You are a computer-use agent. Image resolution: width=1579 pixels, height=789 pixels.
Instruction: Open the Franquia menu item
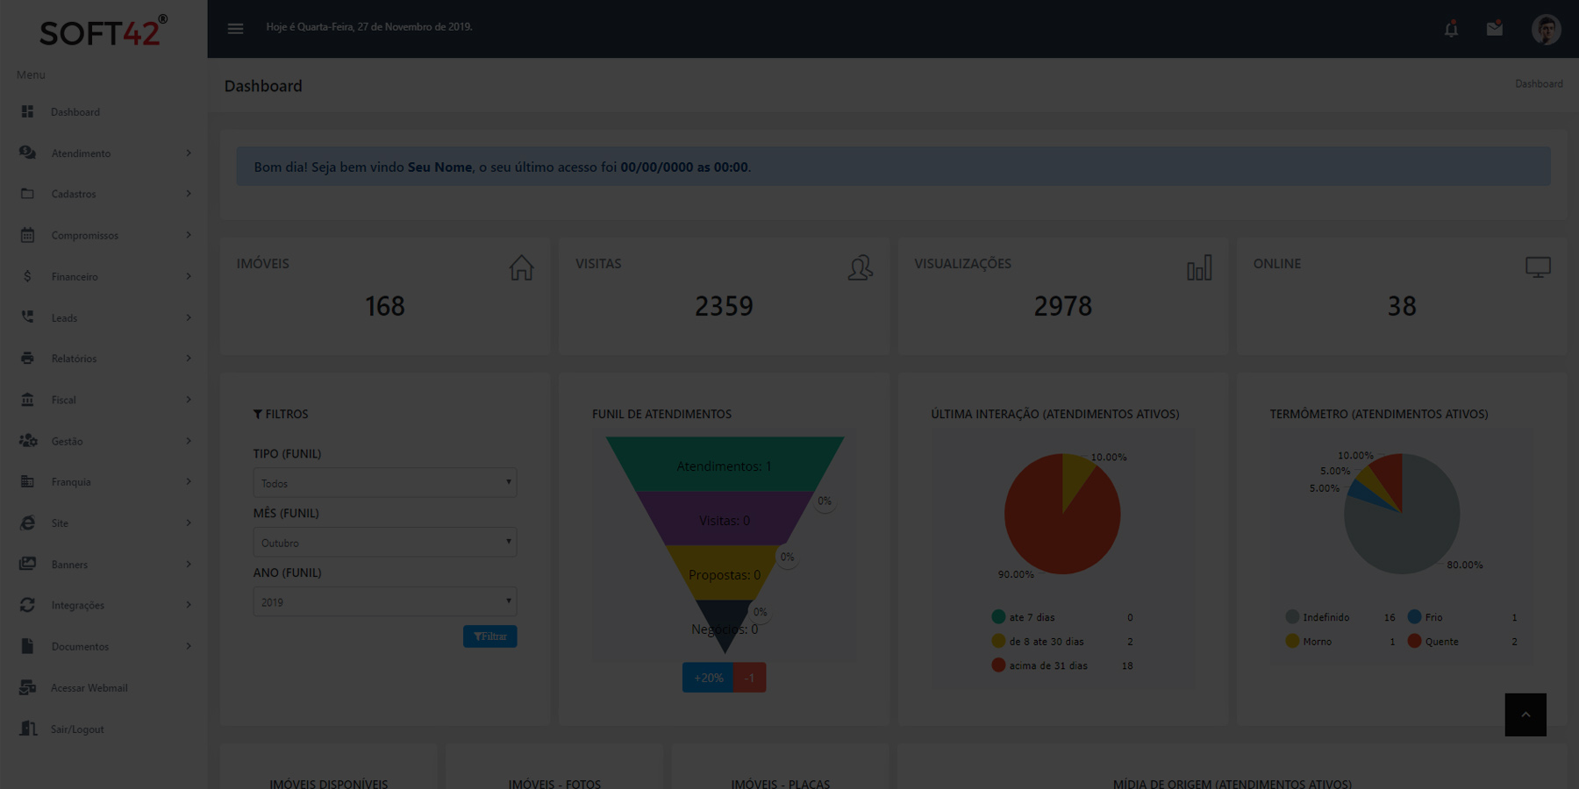(104, 481)
